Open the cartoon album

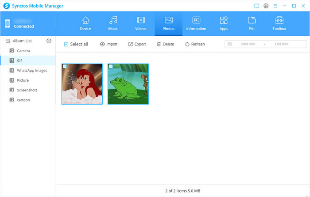(x=28, y=100)
